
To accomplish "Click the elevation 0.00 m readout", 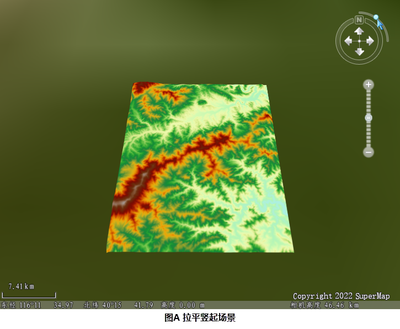I will point(183,305).
